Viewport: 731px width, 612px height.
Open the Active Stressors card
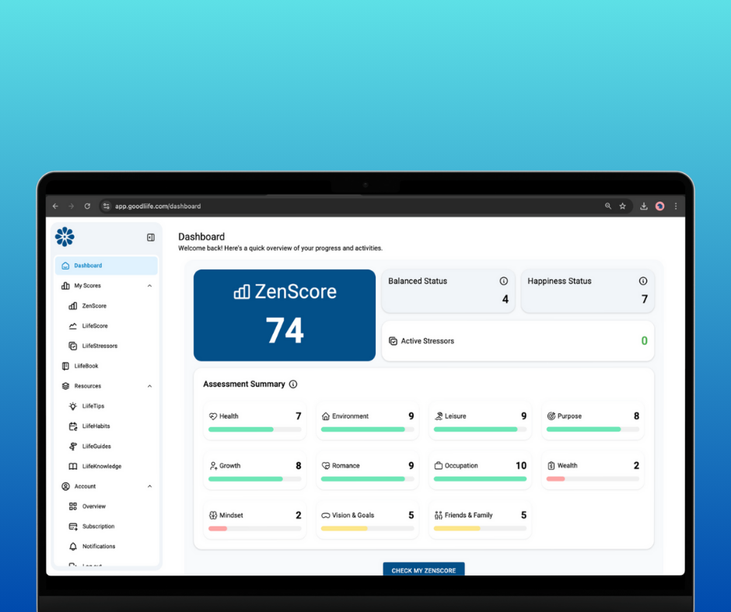[x=518, y=340]
